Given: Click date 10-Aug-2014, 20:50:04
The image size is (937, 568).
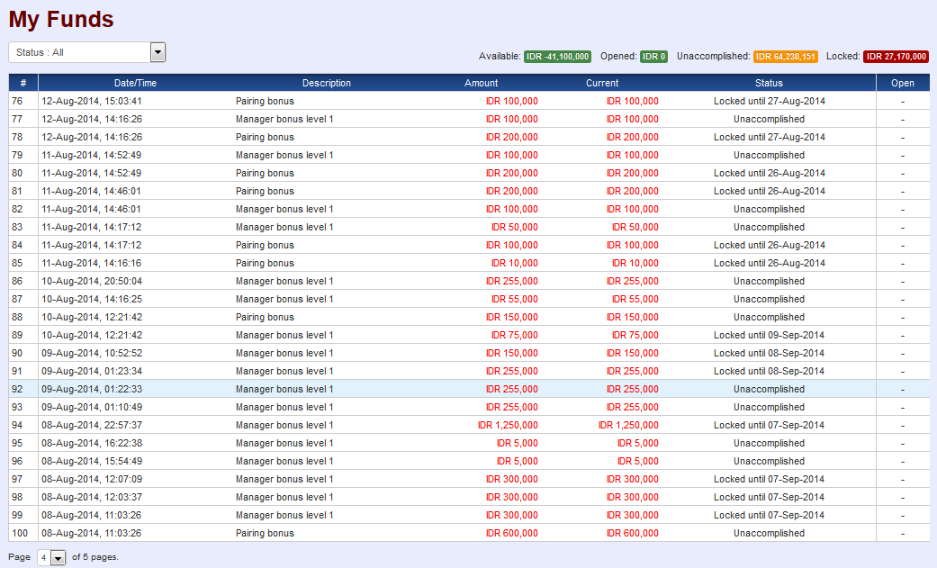Looking at the screenshot, I should (x=92, y=281).
